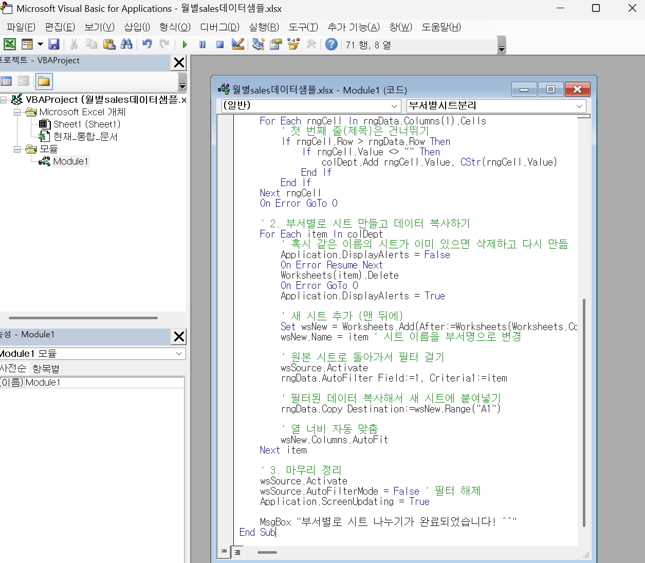645x563 pixels.
Task: Click the Redo arrow icon
Action: 164,44
